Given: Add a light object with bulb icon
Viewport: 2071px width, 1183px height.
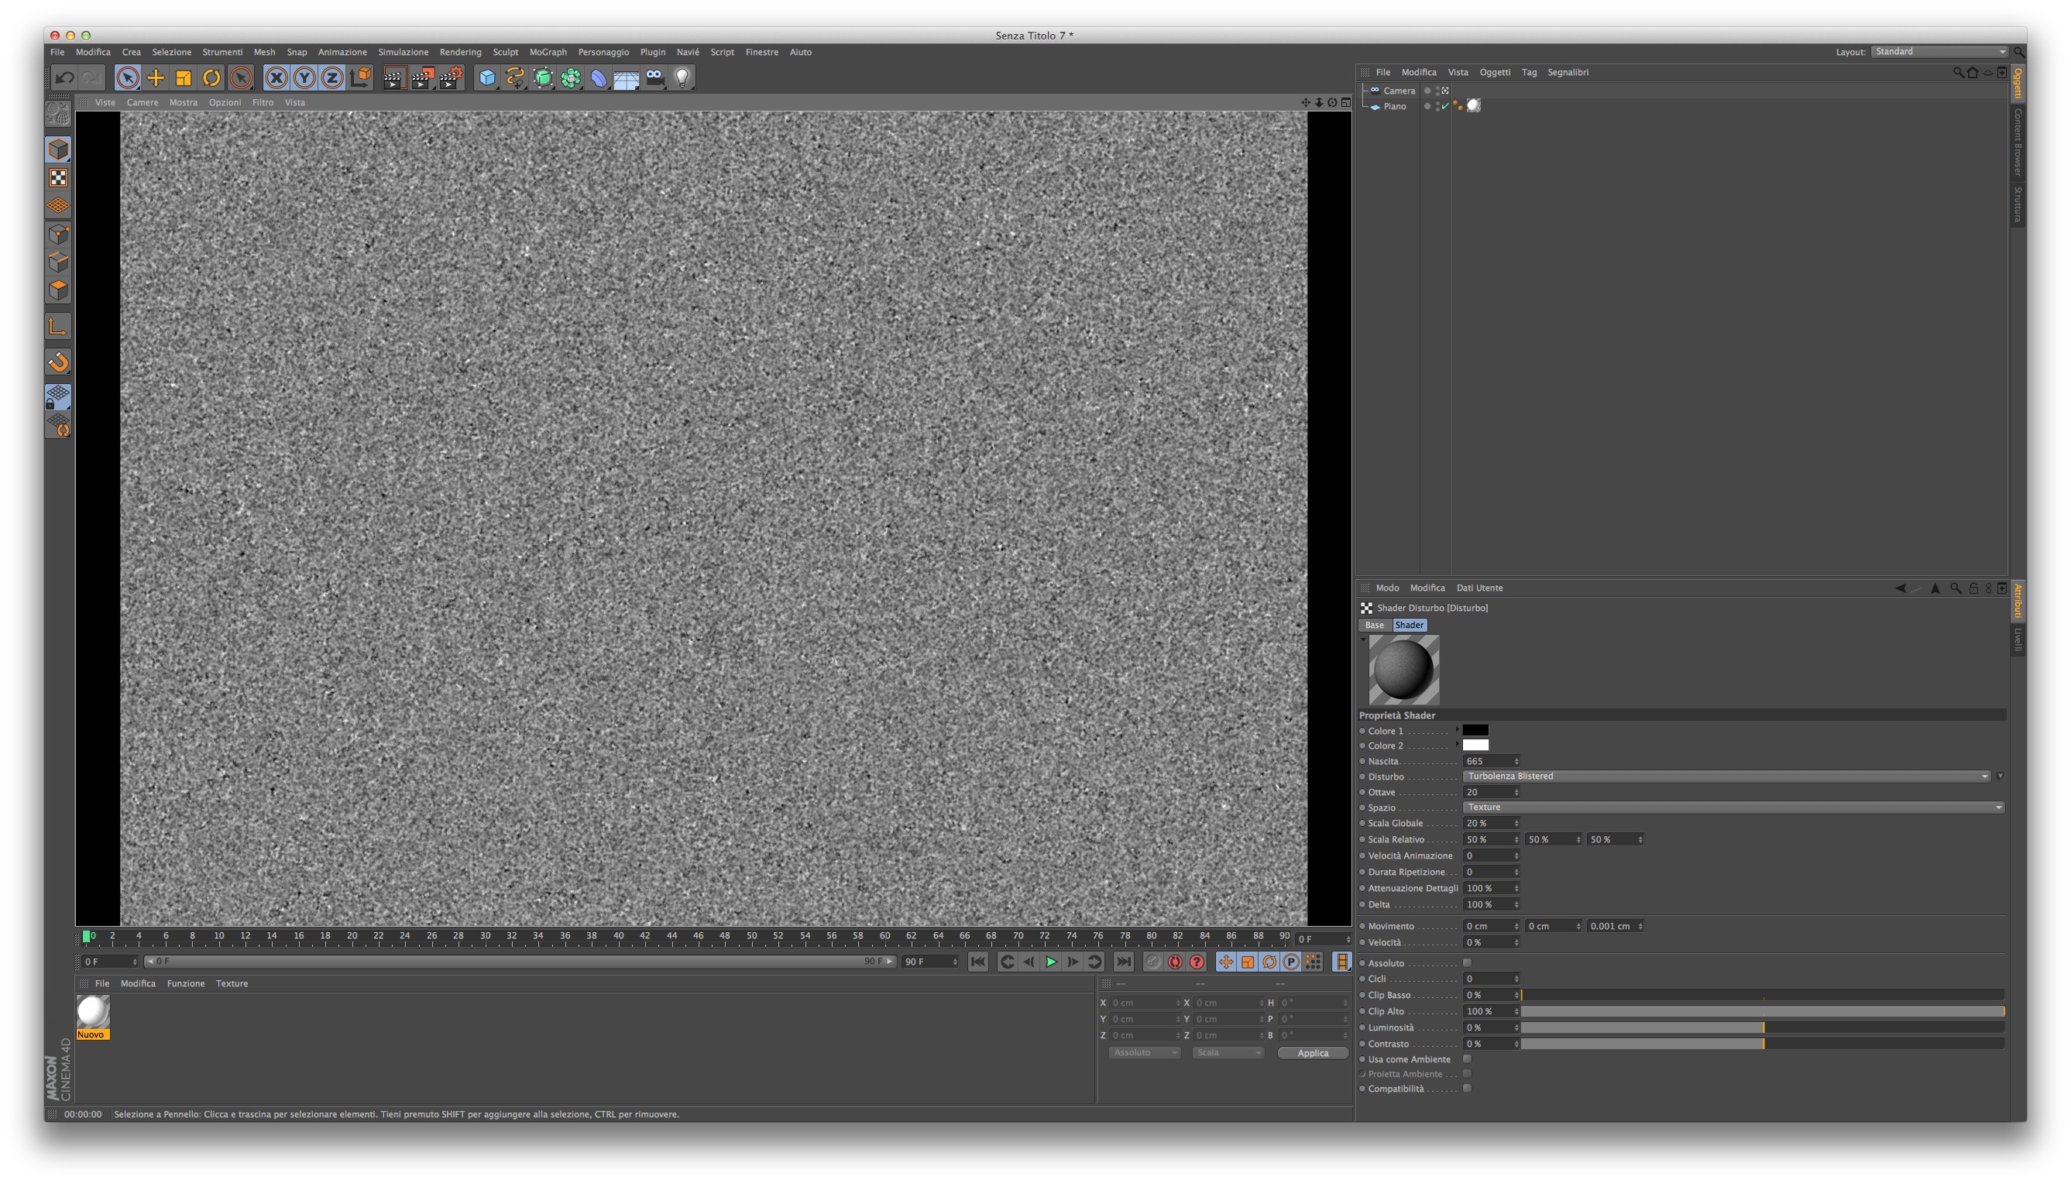Looking at the screenshot, I should click(x=682, y=78).
